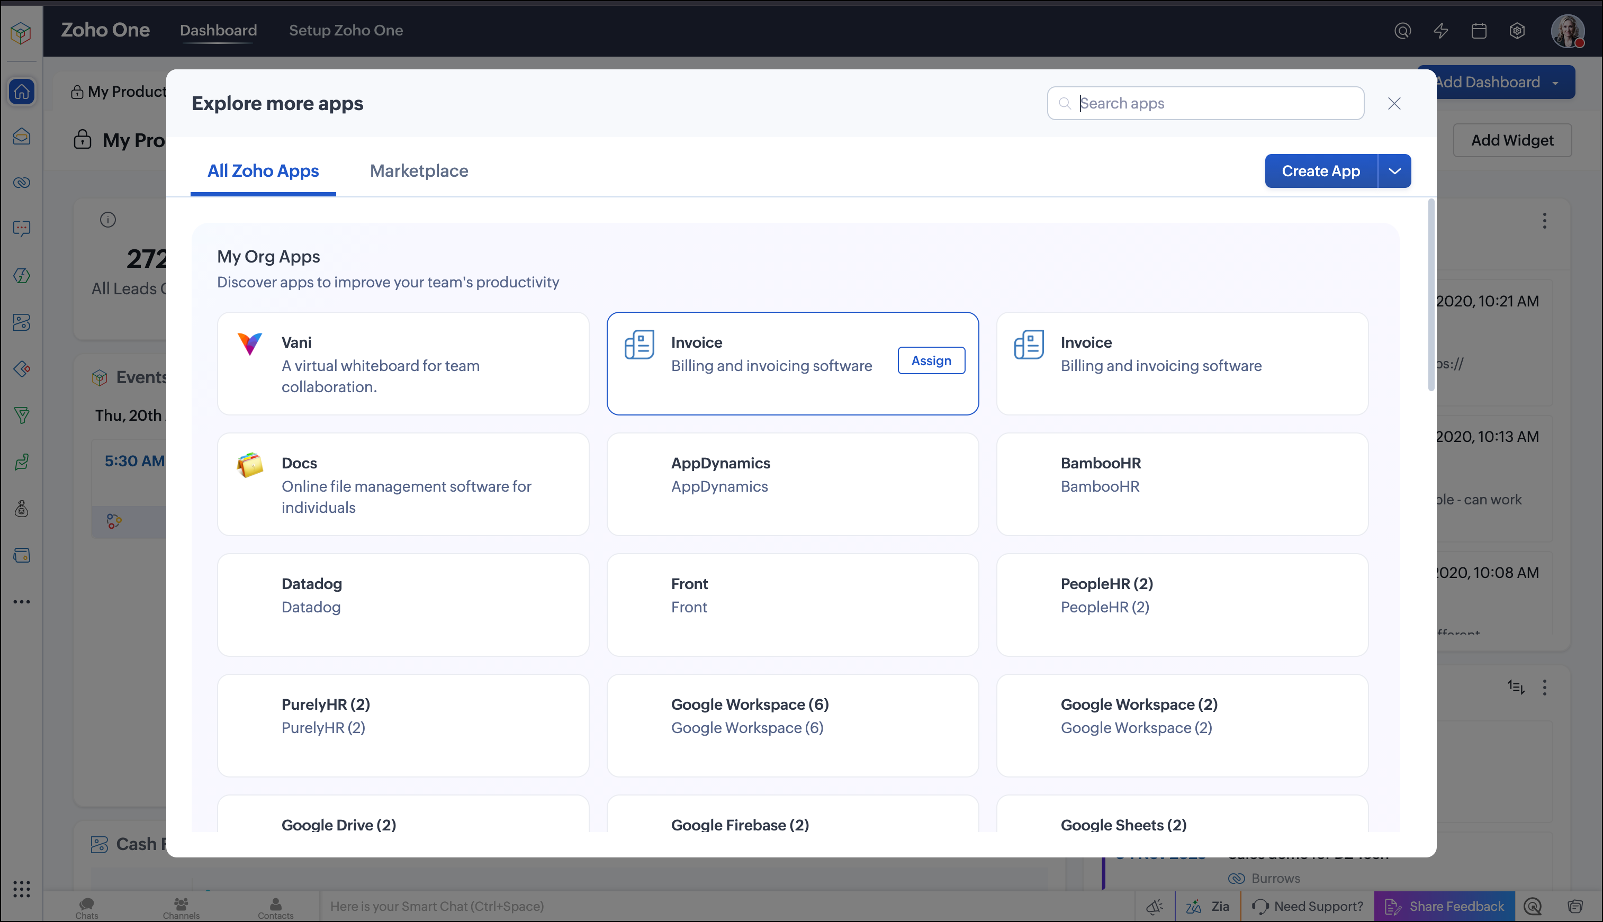Open the three-dot menu beside the sort icon
The image size is (1603, 922).
click(x=1545, y=688)
